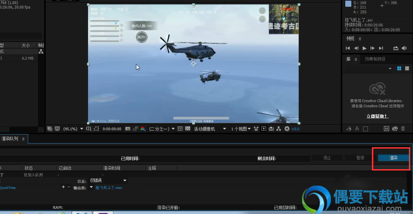Open the 输出到 dropdown arrow

point(91,187)
